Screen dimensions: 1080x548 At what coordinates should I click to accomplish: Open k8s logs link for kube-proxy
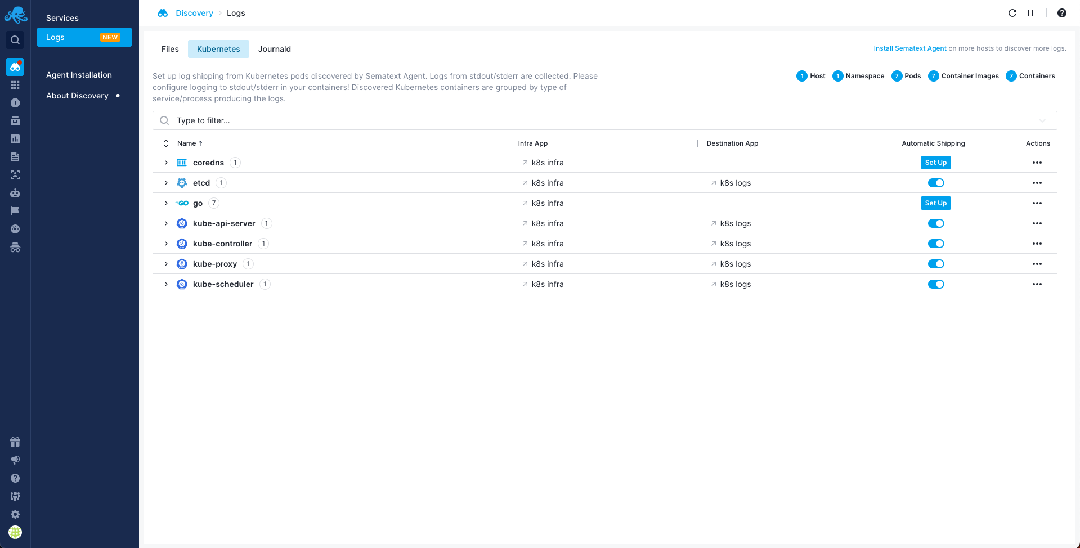731,264
